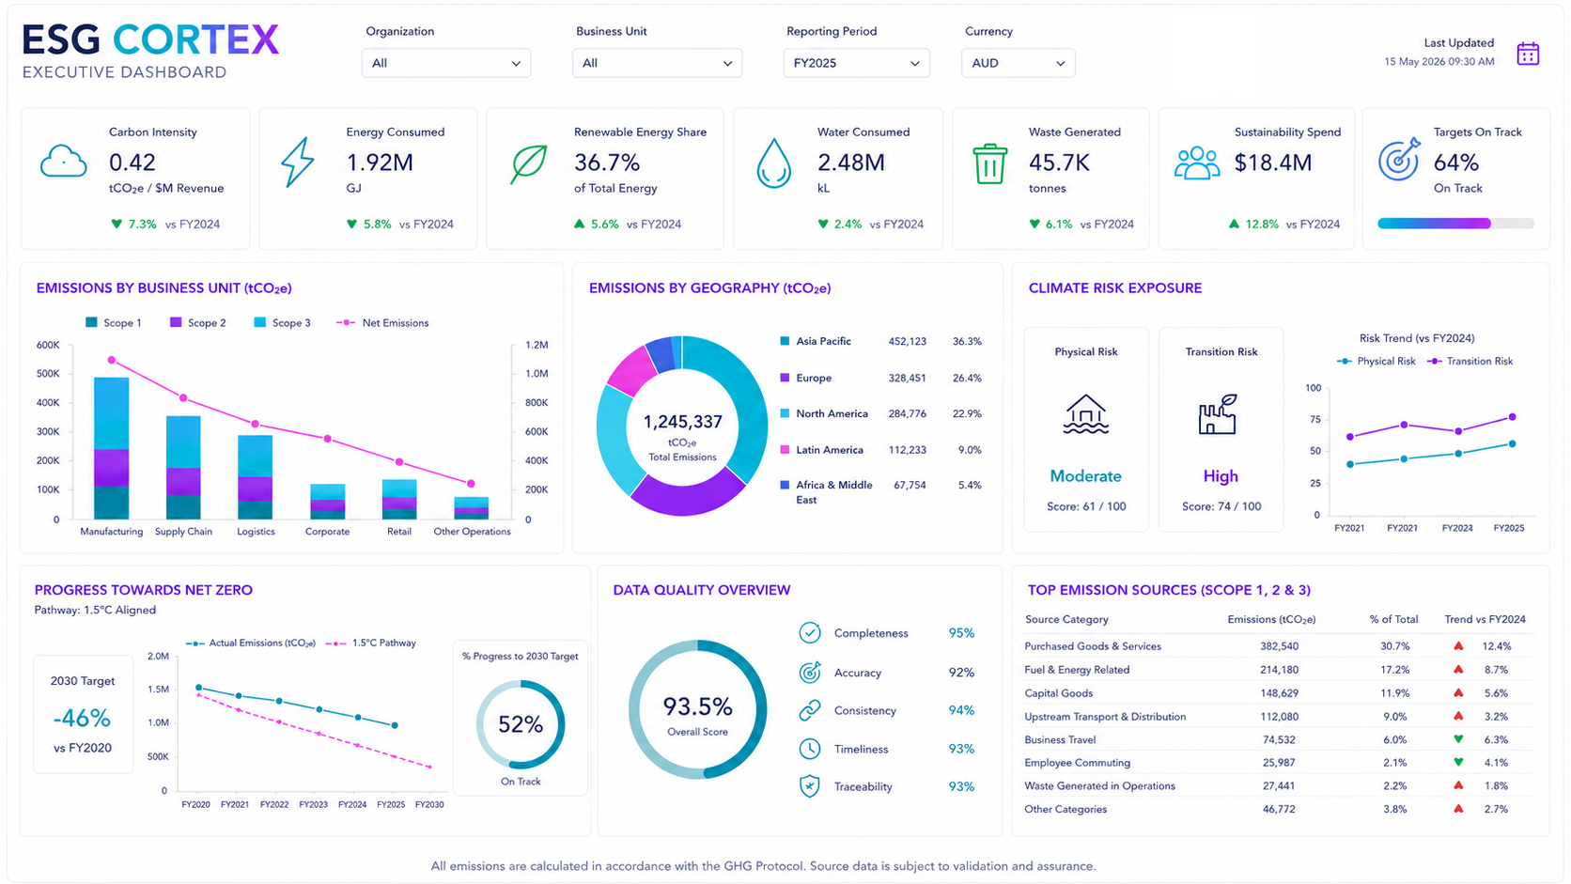This screenshot has width=1571, height=884.
Task: Click the Water Consumed droplet icon
Action: [774, 163]
